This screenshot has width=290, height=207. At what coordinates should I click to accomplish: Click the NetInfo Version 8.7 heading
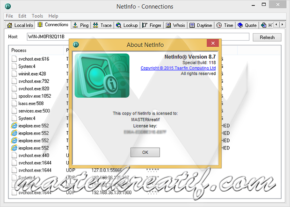click(x=190, y=57)
